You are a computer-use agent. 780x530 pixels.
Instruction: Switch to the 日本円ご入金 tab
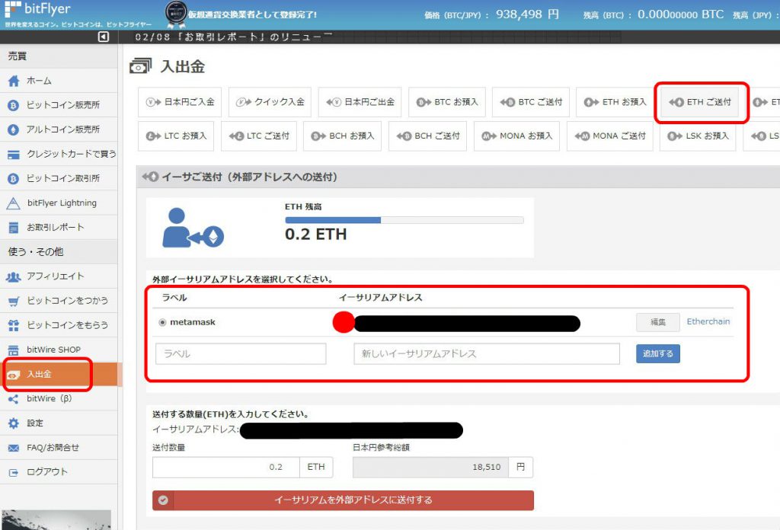tap(181, 102)
